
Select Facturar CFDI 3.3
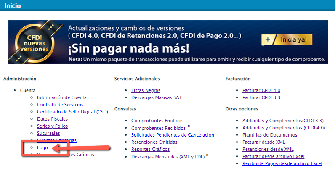tap(261, 97)
